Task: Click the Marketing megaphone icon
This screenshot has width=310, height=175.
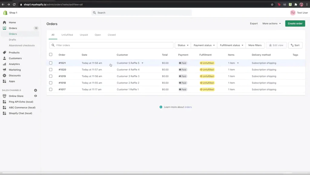Action: coord(5,70)
